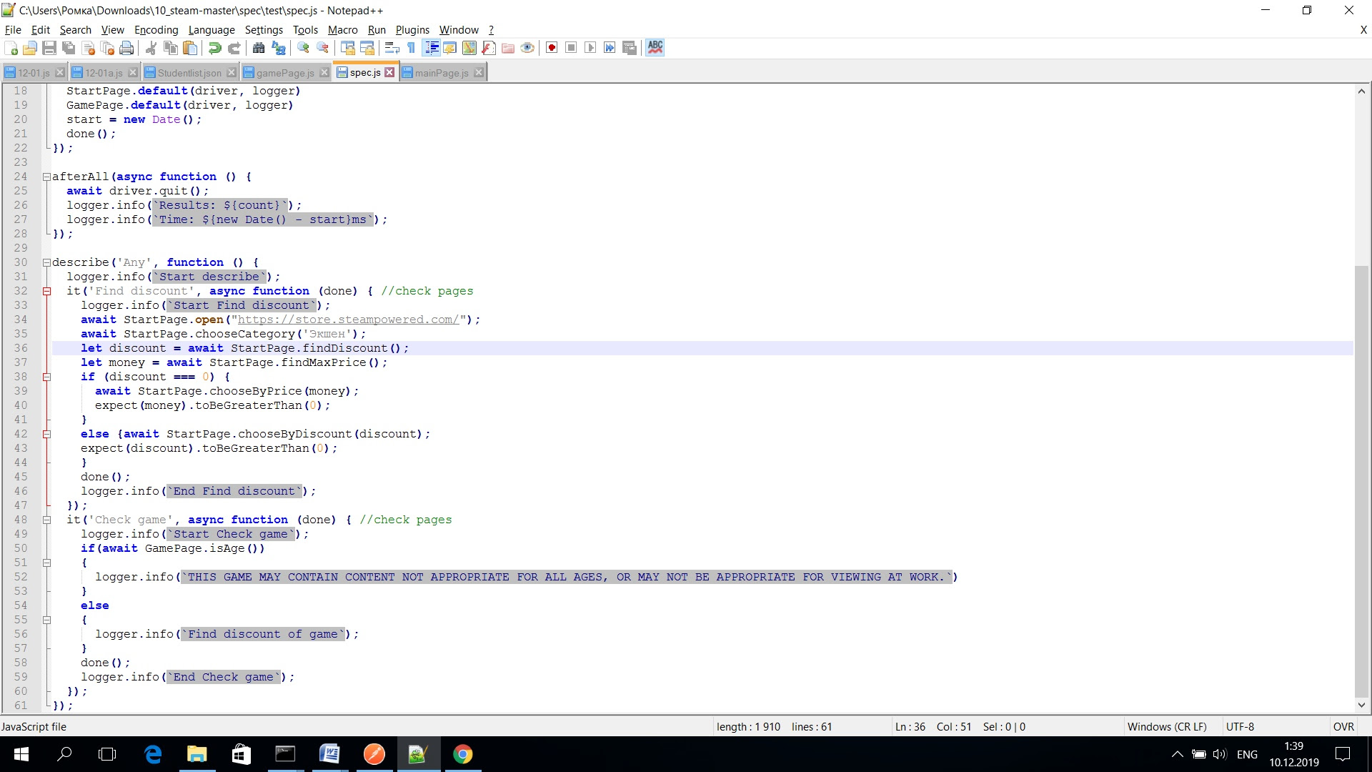Collapse the brace block at line 55
This screenshot has height=772, width=1372.
point(46,620)
